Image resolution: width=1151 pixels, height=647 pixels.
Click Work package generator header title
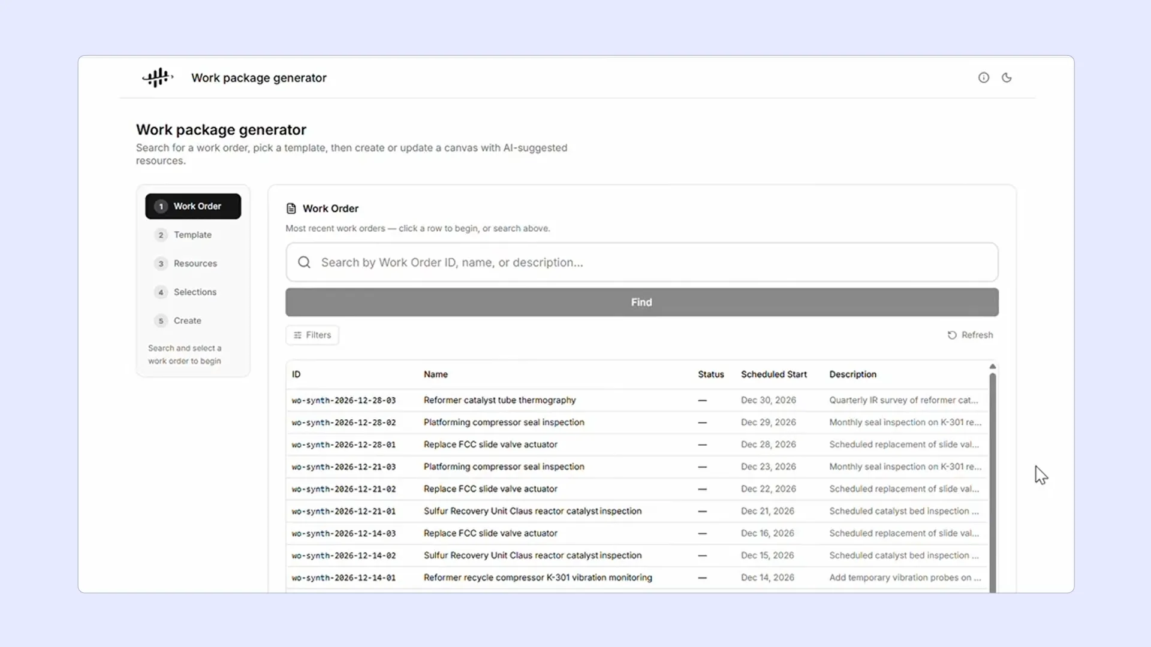tap(259, 78)
